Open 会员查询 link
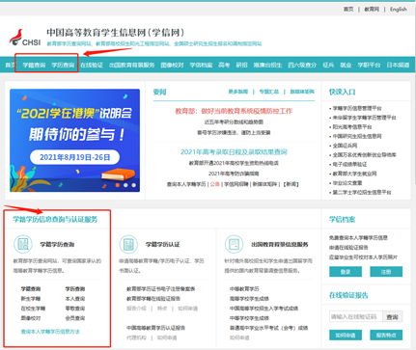The width and height of the screenshot is (416, 350). [x=75, y=318]
